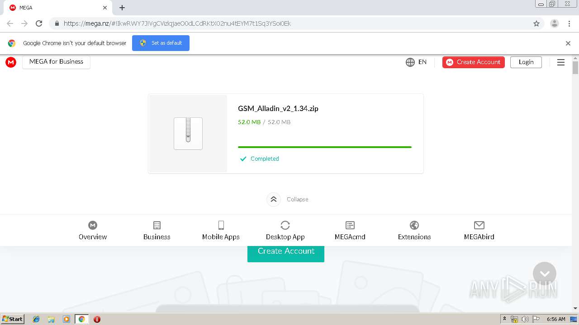Screen dimensions: 579x325
Task: Select the GSM_Alladin_v2_1.34.zip filename
Action: click(278, 108)
